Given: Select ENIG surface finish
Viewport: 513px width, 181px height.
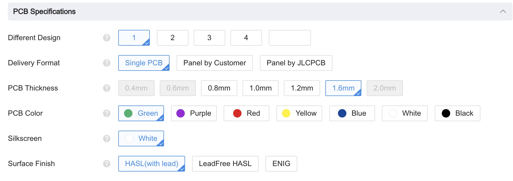Looking at the screenshot, I should coord(281,164).
